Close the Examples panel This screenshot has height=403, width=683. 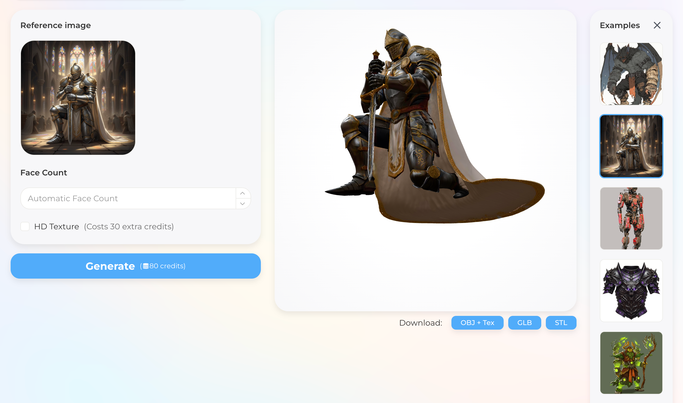(x=657, y=25)
